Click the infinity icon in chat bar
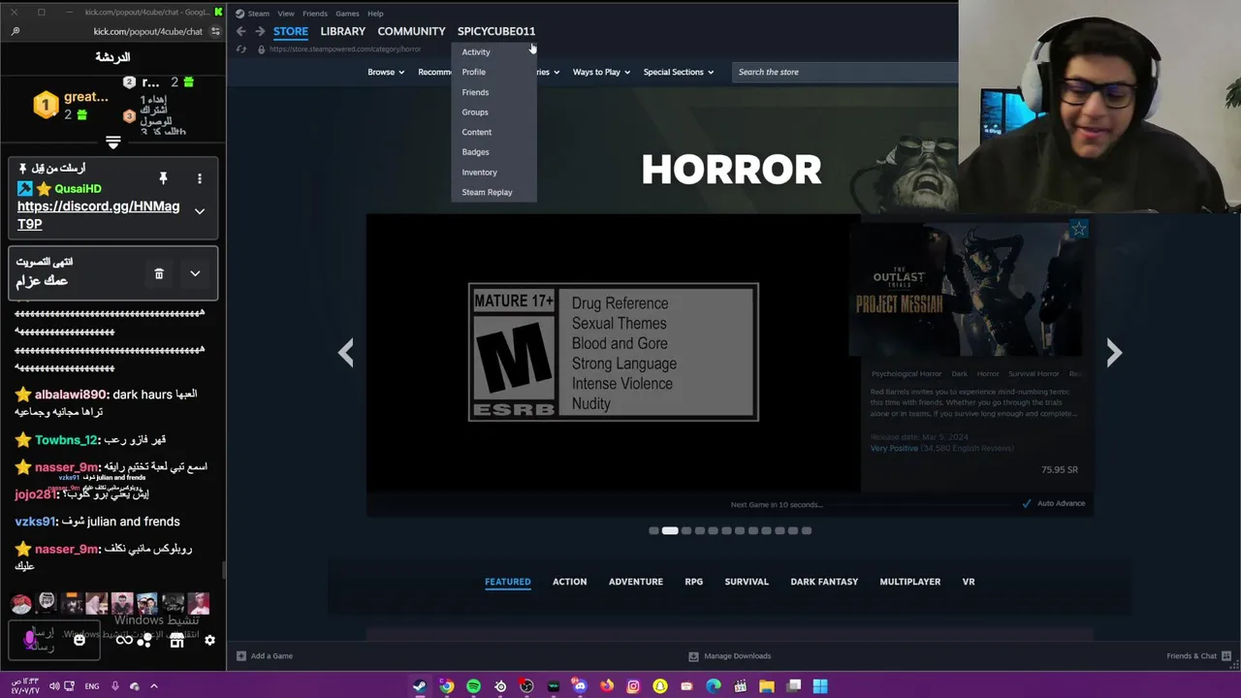This screenshot has height=698, width=1241. 124,640
